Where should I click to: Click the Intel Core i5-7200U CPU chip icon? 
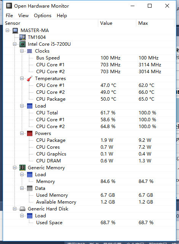(22, 44)
